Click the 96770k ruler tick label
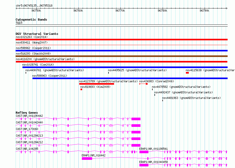The width and height of the screenshot is (235, 168). (120, 11)
